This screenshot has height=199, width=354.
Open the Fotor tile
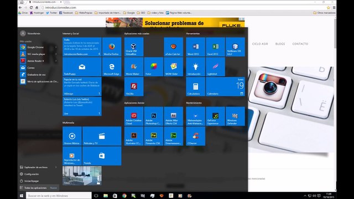(154, 67)
